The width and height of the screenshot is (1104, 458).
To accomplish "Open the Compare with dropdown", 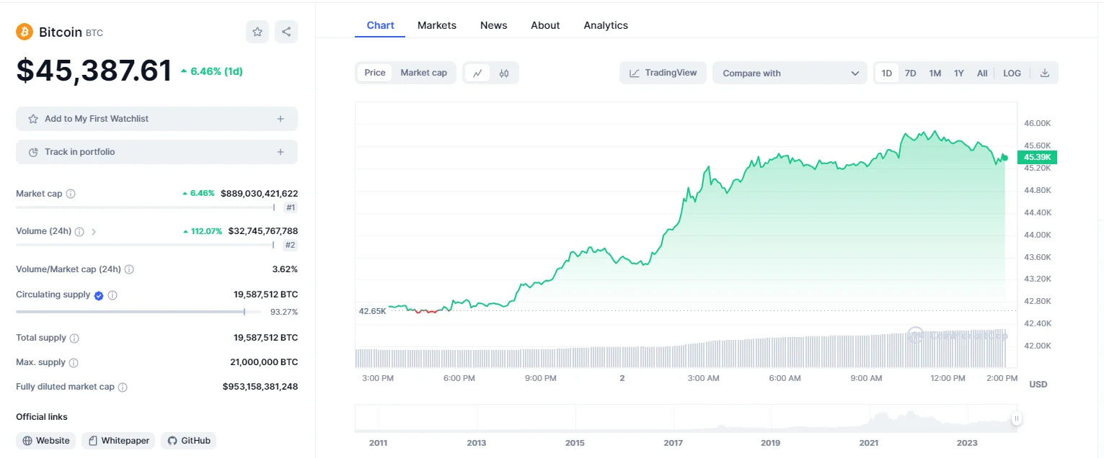I will tap(790, 73).
